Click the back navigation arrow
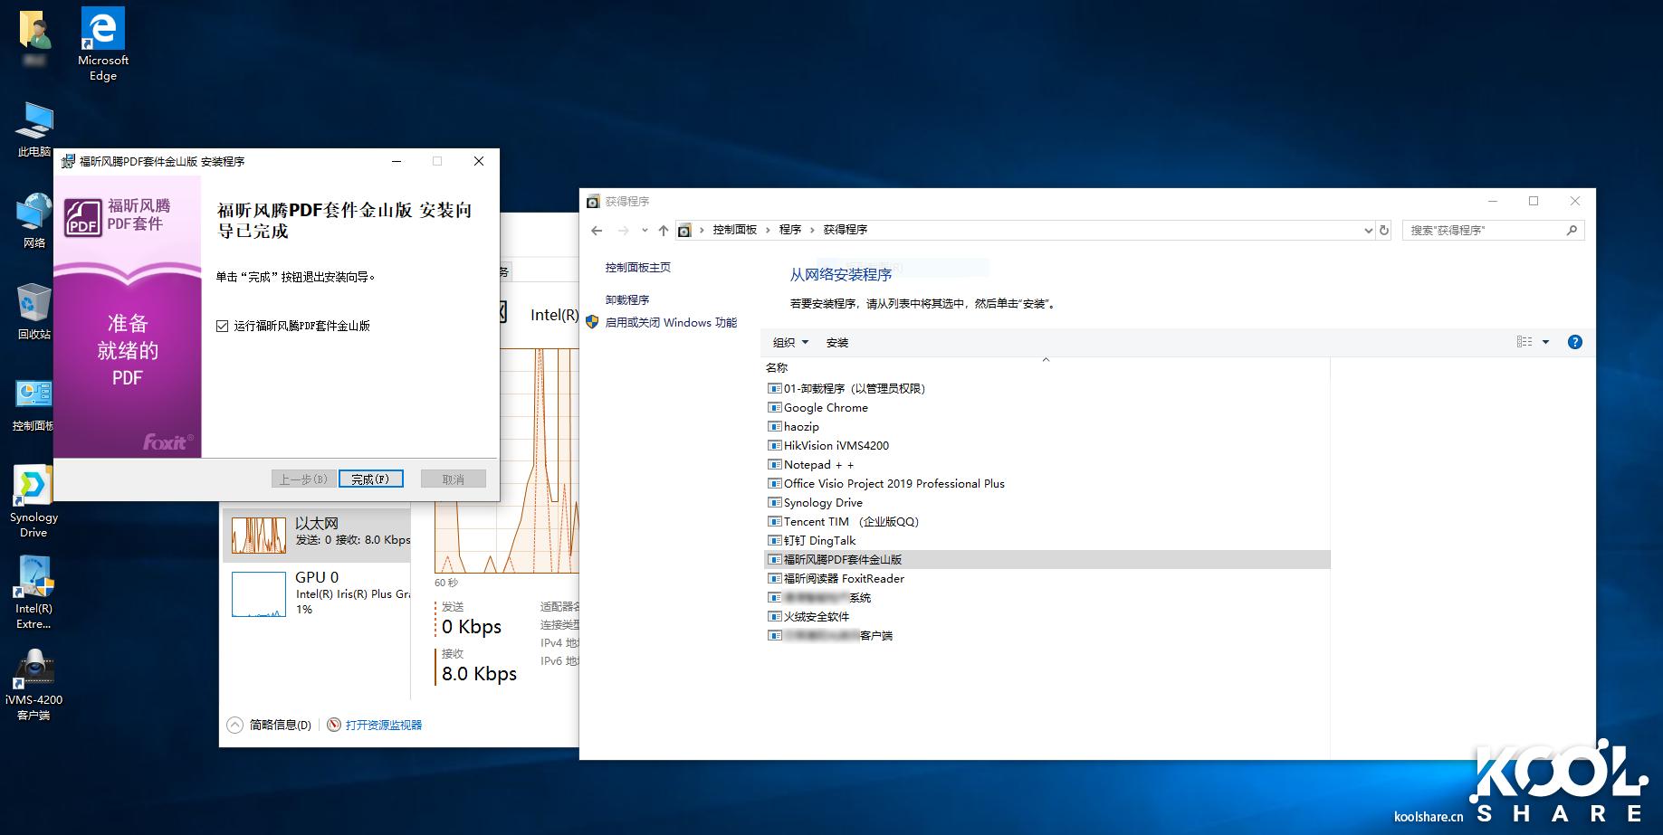 596,230
